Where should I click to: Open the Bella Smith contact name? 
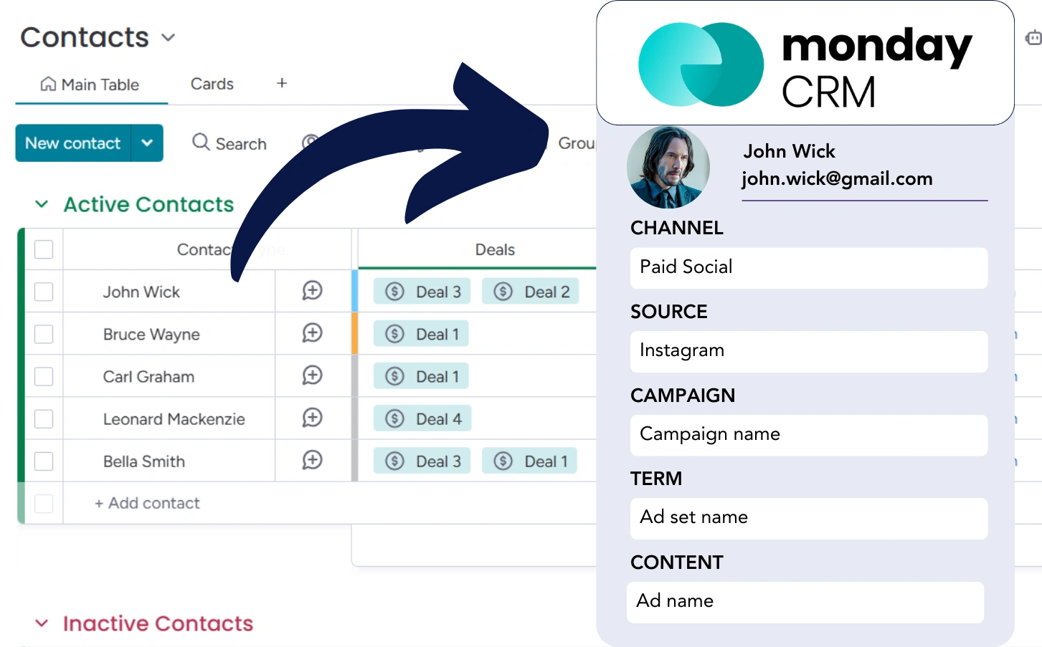click(x=144, y=461)
